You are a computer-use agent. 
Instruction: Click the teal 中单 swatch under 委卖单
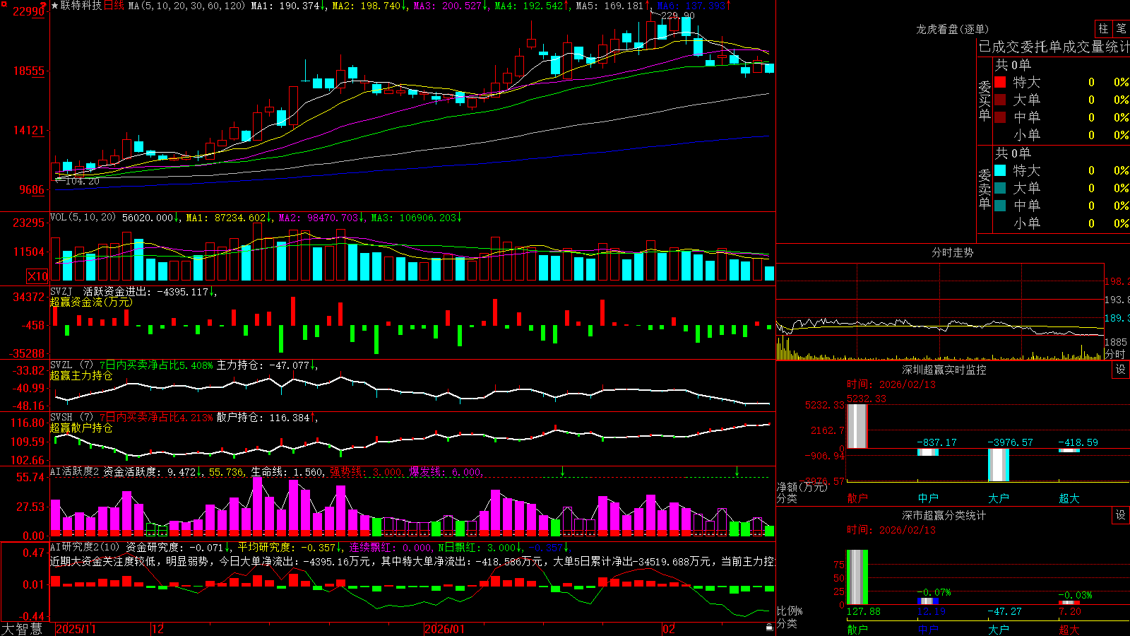(1000, 206)
